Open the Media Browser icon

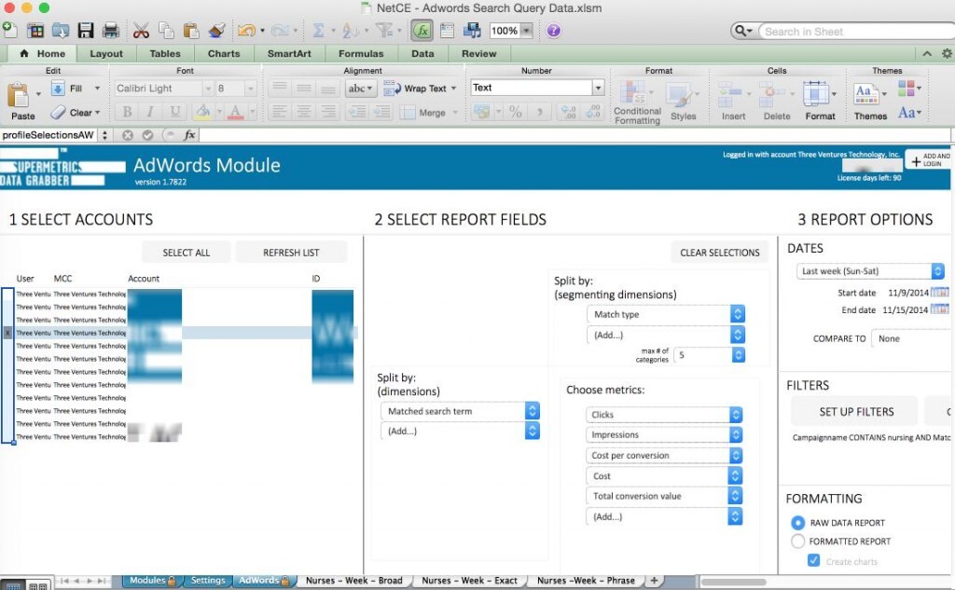471,31
